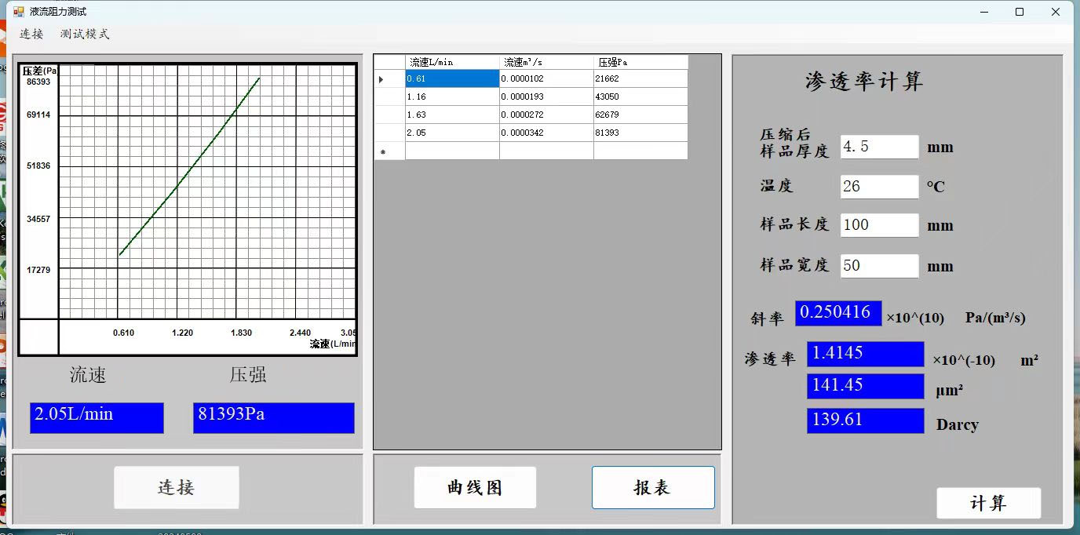
Task: Open the 连接 menu in the menu bar
Action: coord(31,34)
